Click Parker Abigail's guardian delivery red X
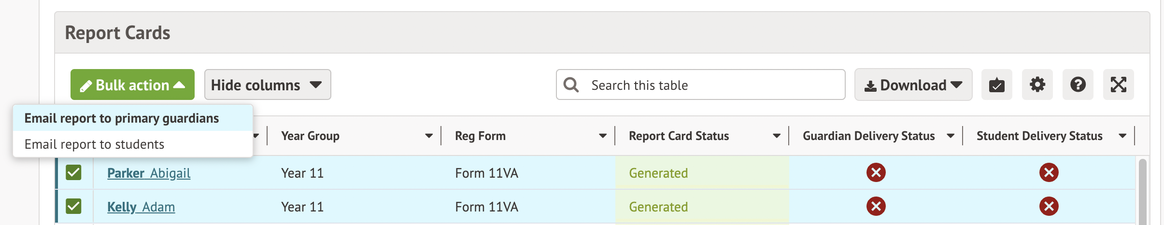 tap(876, 172)
